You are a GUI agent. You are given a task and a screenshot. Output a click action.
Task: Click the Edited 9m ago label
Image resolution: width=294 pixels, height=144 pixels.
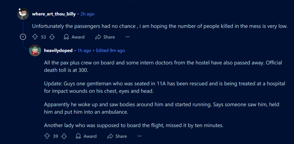[110, 50]
